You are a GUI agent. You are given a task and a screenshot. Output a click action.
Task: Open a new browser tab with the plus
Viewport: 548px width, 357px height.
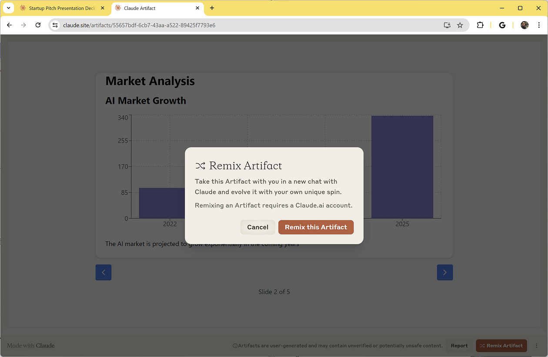(212, 8)
